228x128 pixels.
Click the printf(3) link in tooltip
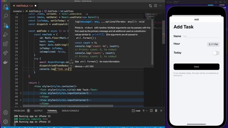pos(98,34)
